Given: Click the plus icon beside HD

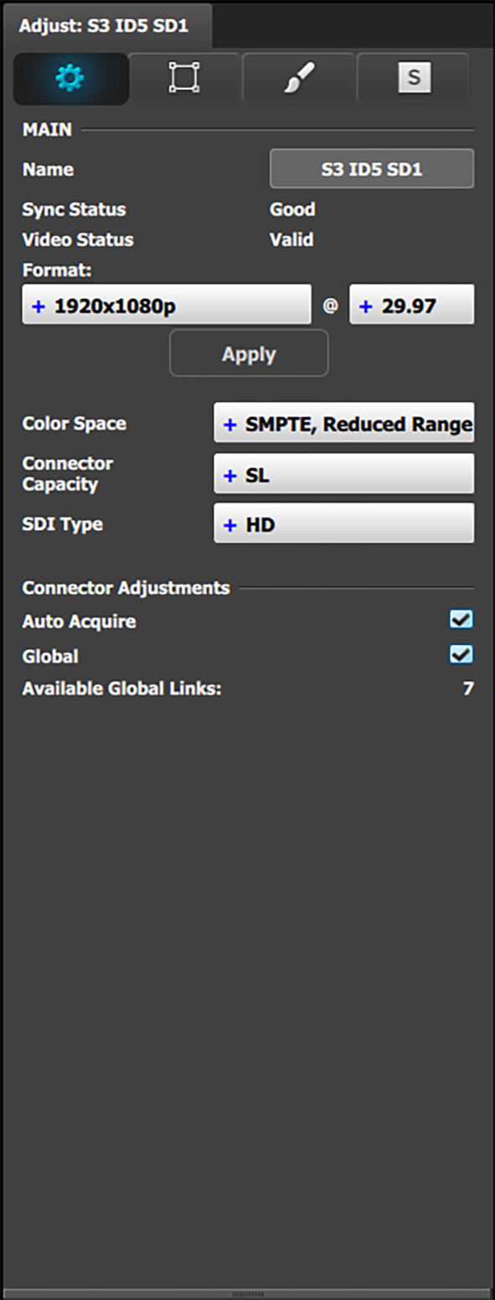Looking at the screenshot, I should coord(229,525).
